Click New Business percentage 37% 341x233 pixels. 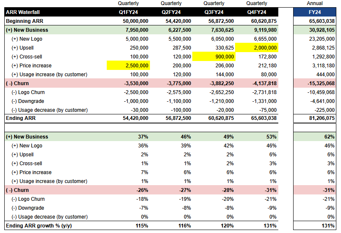point(143,137)
